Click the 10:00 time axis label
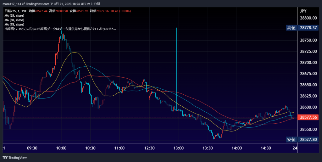 point(61,148)
